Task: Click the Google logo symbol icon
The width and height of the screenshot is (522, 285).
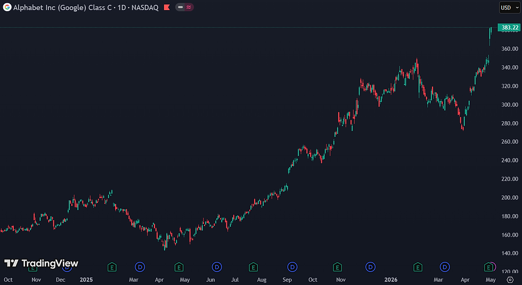Action: coord(7,7)
